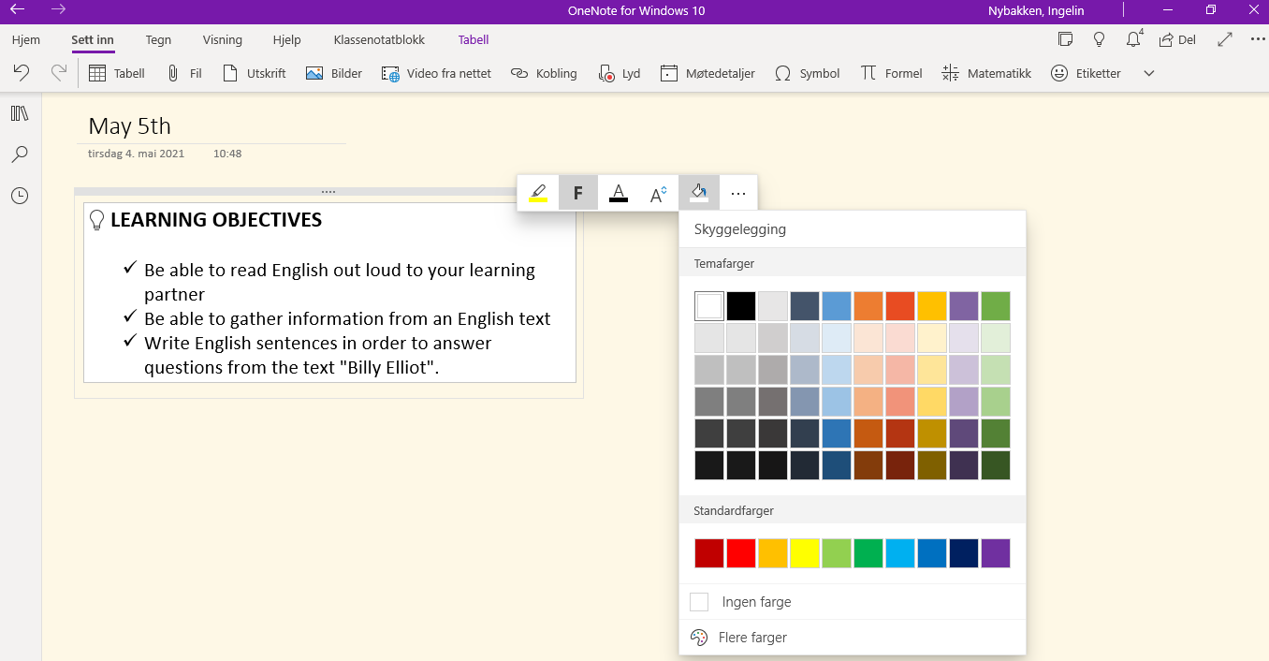Insert a Tabell from the ribbon
The height and width of the screenshot is (661, 1269).
[x=117, y=73]
